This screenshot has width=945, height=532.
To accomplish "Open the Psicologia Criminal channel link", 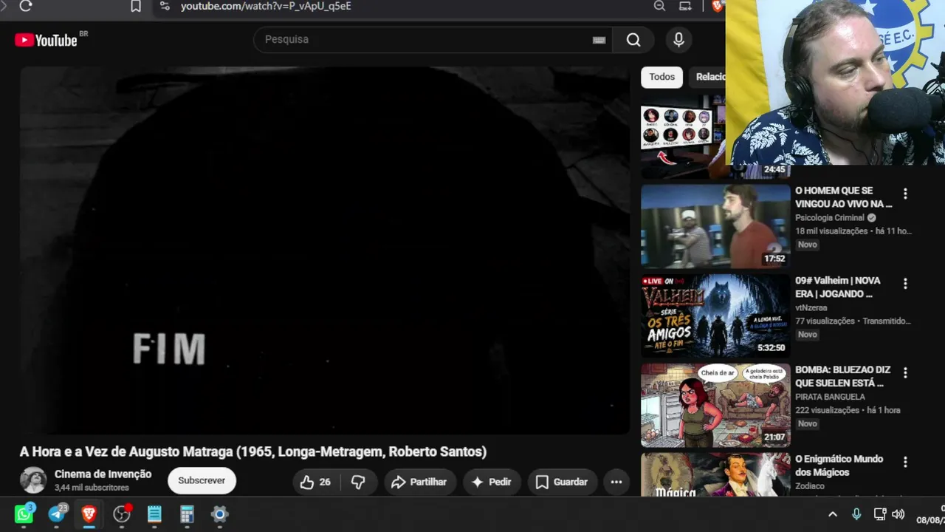I will (x=830, y=218).
